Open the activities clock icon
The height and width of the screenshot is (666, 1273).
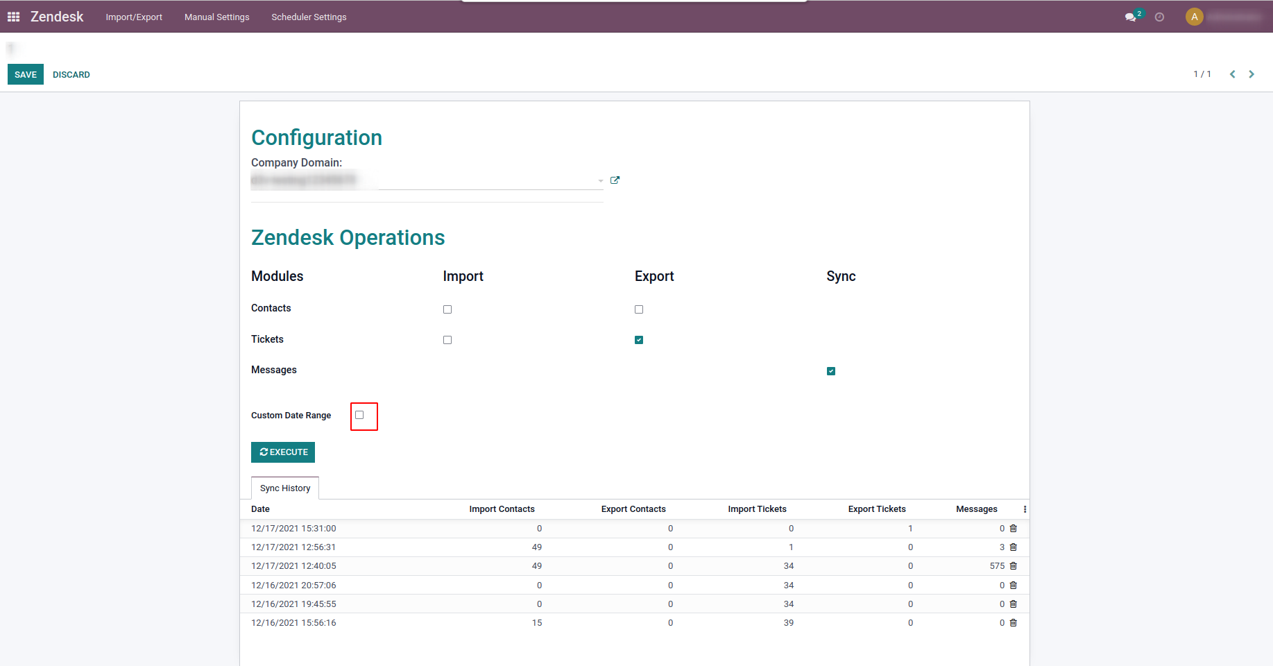(x=1159, y=17)
